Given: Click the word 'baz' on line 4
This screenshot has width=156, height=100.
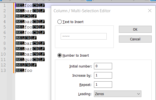Looking at the screenshot, I should (x=28, y=22).
